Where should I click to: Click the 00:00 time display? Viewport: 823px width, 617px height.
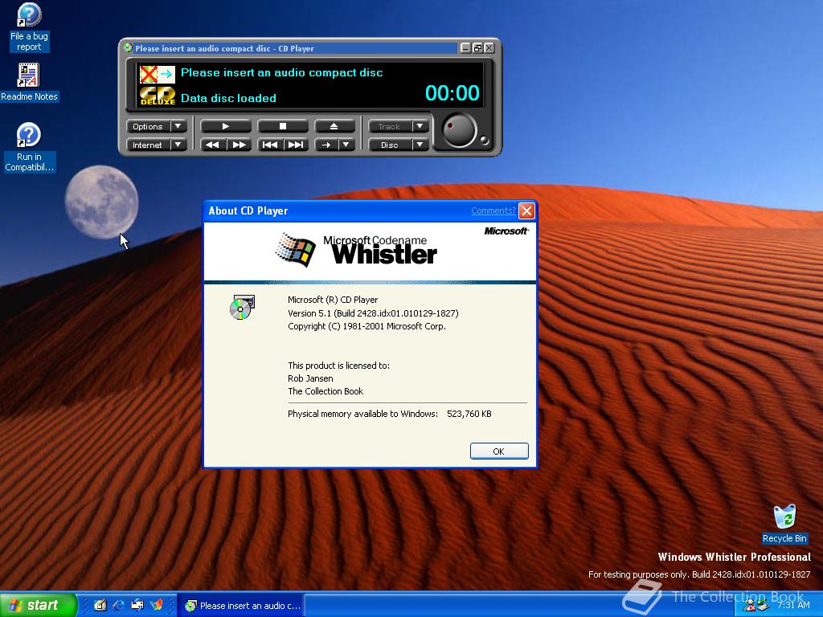[452, 93]
